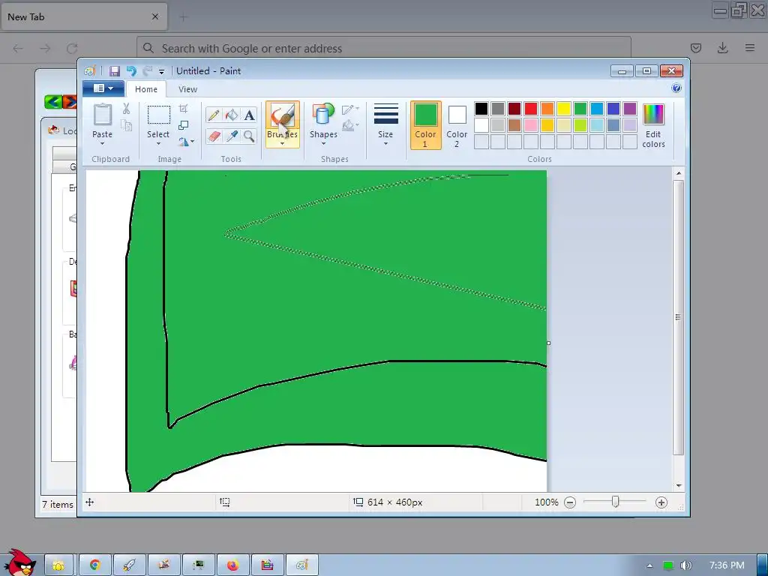Click the grayed Redo arrow in Paint
The image size is (768, 576).
(x=148, y=71)
